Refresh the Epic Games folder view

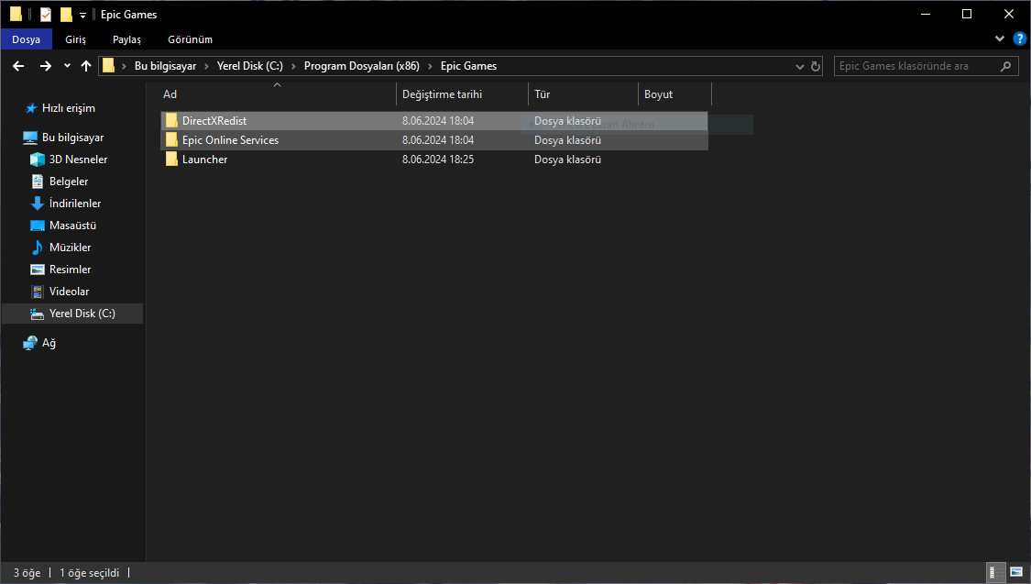[816, 66]
